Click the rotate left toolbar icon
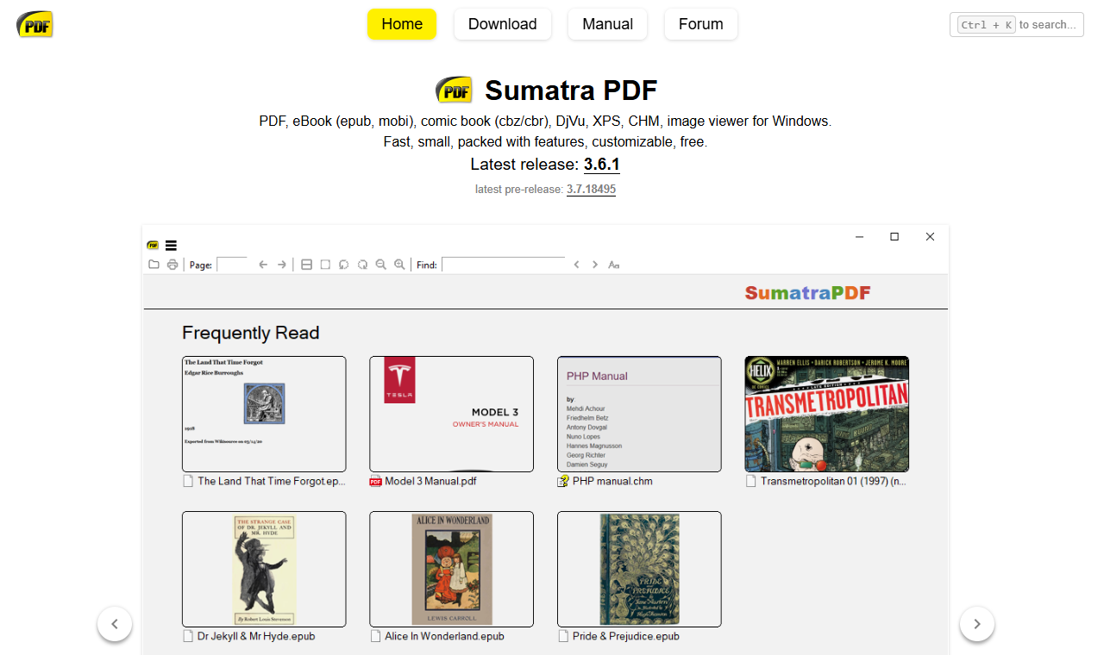Viewport: 1104px width, 655px height. (343, 265)
